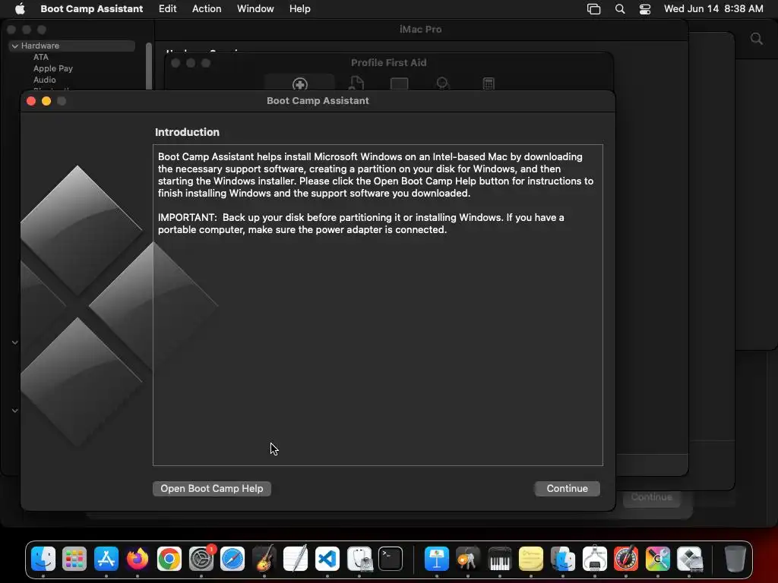This screenshot has height=583, width=778.
Task: Select Audio in System Information sidebar
Action: [45, 80]
